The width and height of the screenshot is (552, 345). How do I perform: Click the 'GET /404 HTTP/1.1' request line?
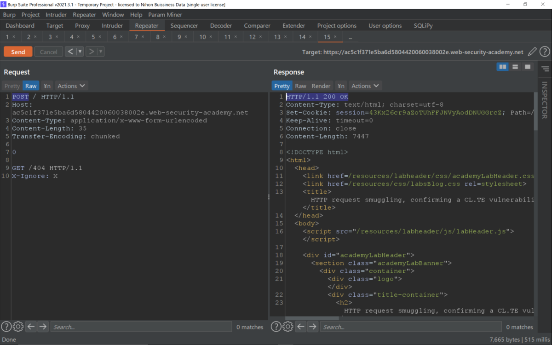[x=47, y=168]
